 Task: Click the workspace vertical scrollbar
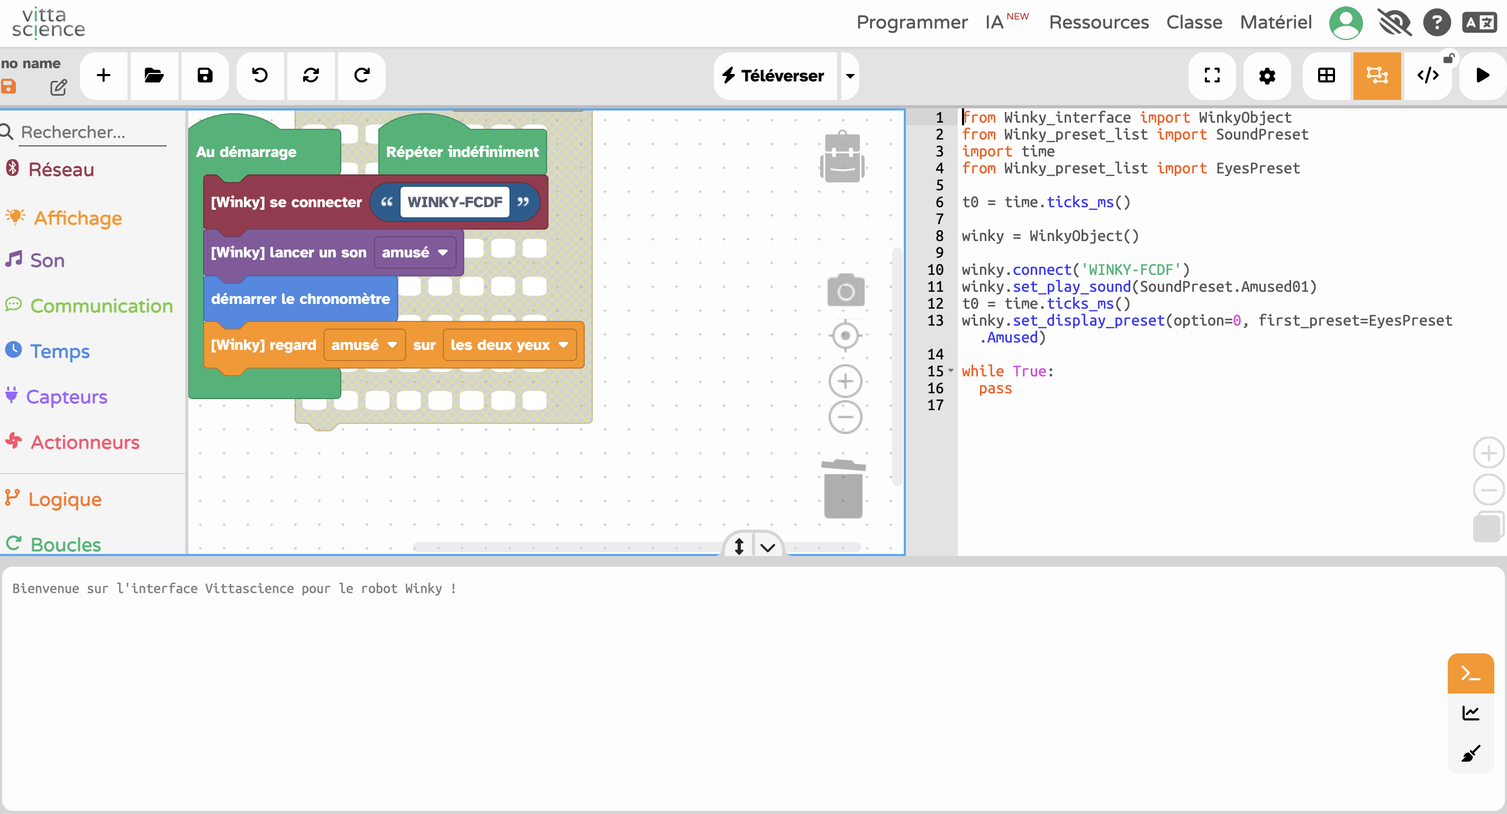coord(896,367)
